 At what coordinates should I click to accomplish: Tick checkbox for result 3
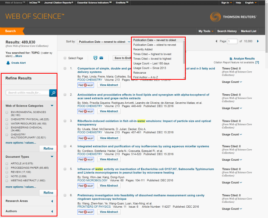point(65,121)
